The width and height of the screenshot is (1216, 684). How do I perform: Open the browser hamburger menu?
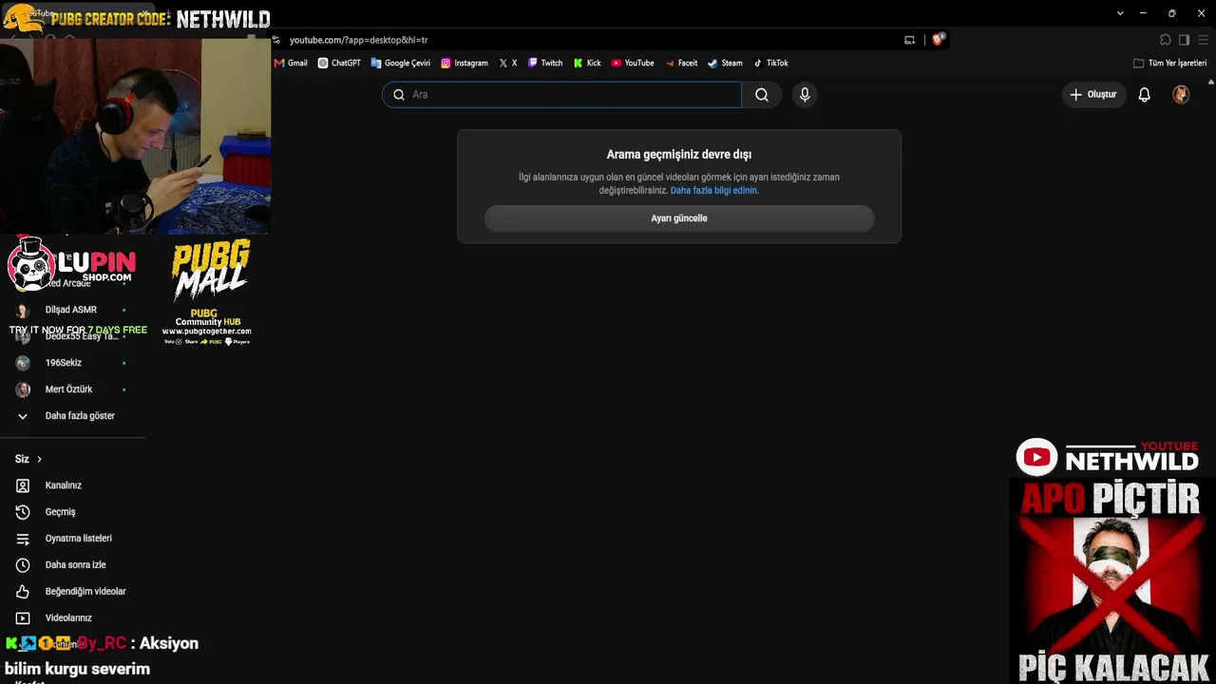point(1203,40)
